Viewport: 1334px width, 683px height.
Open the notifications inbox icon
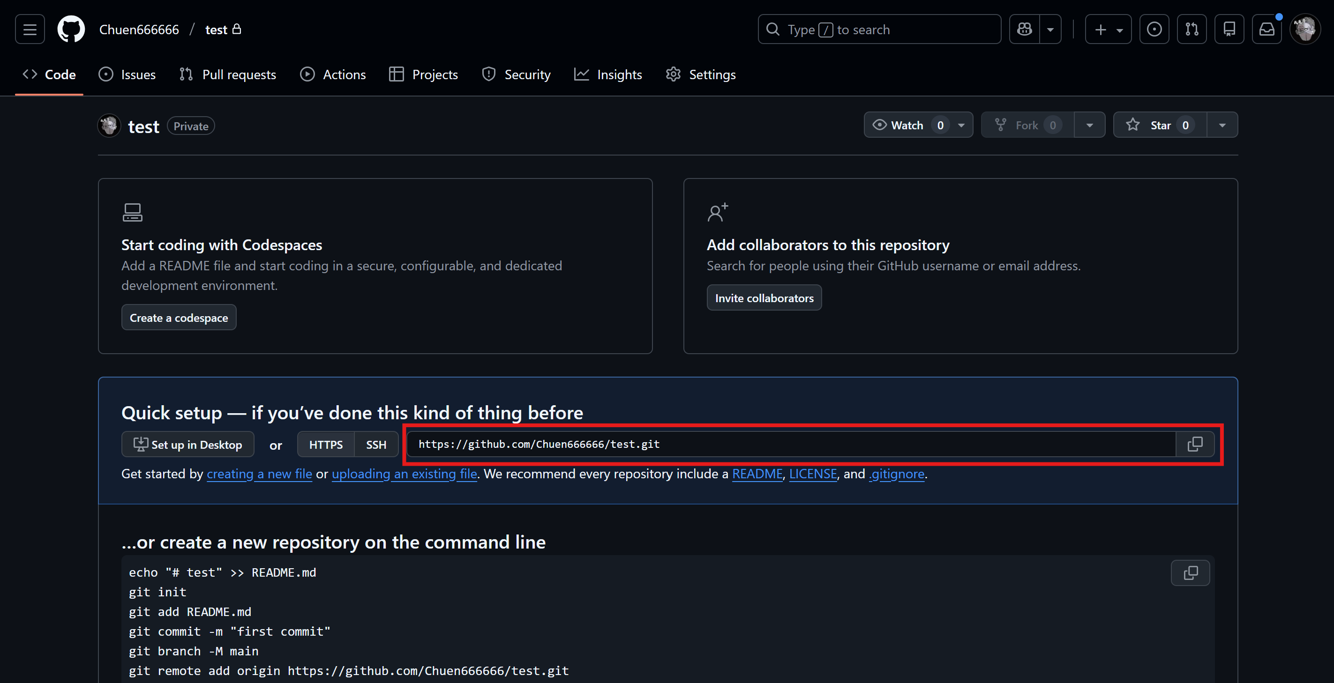pos(1267,30)
